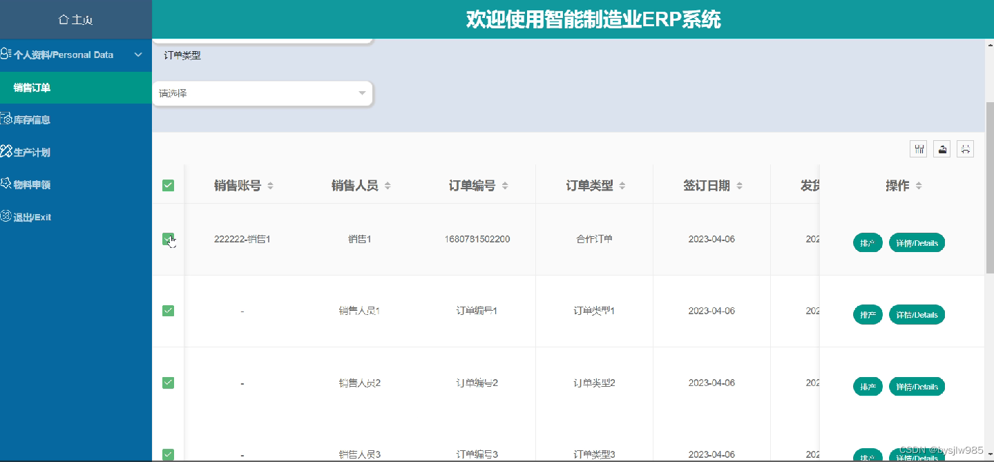The height and width of the screenshot is (462, 994).
Task: Click the 生产计划 icon in sidebar
Action: [x=6, y=151]
